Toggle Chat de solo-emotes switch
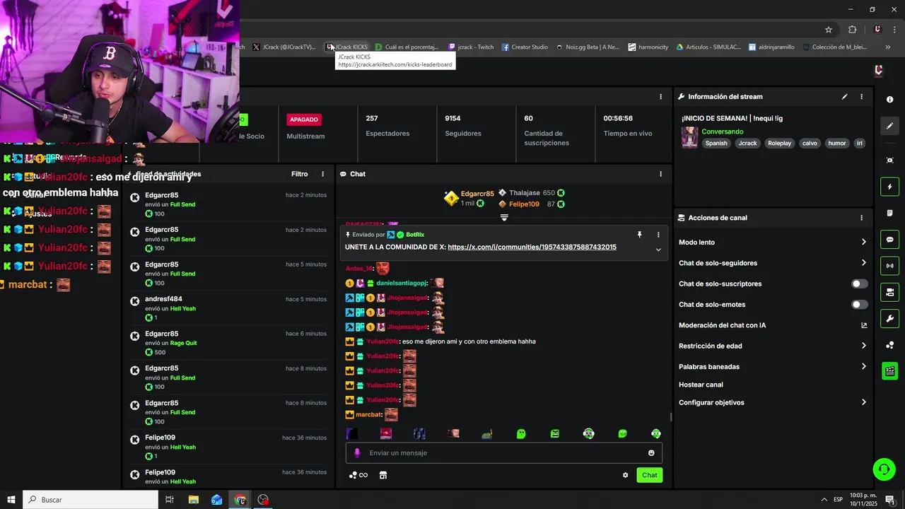Screen dimensions: 905x509 859,305
